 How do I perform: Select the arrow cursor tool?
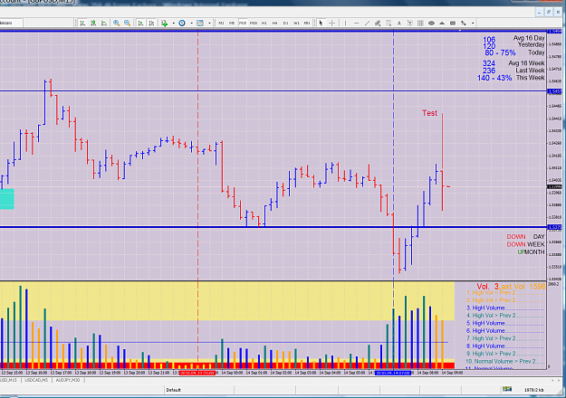tap(321, 24)
